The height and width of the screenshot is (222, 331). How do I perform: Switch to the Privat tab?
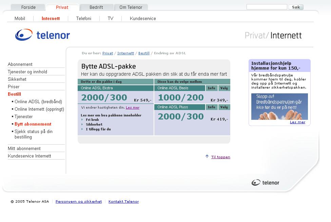point(62,7)
